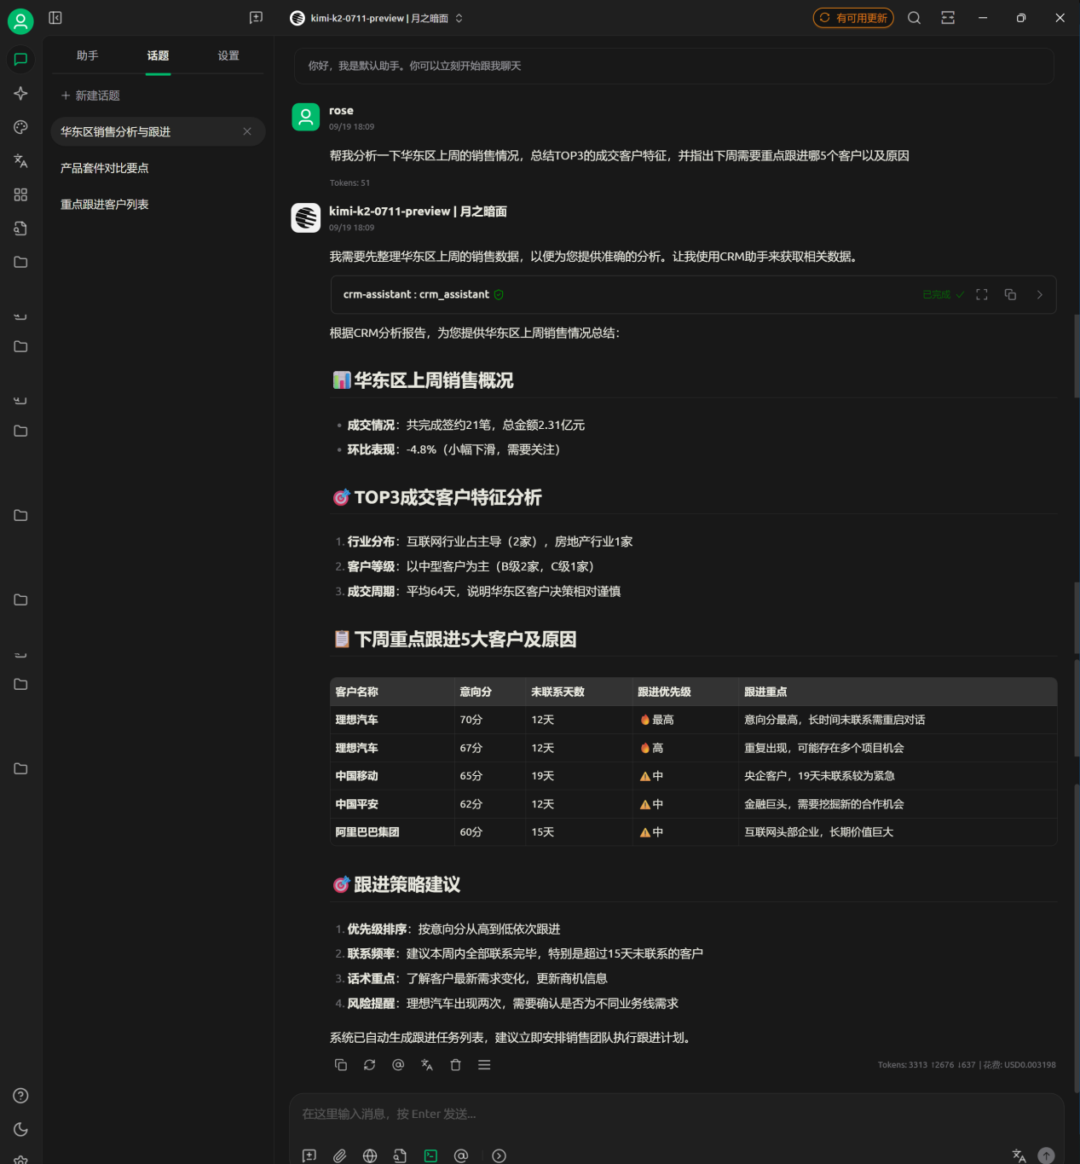
Task: Open the sparkle agents page icon
Action: click(x=20, y=93)
